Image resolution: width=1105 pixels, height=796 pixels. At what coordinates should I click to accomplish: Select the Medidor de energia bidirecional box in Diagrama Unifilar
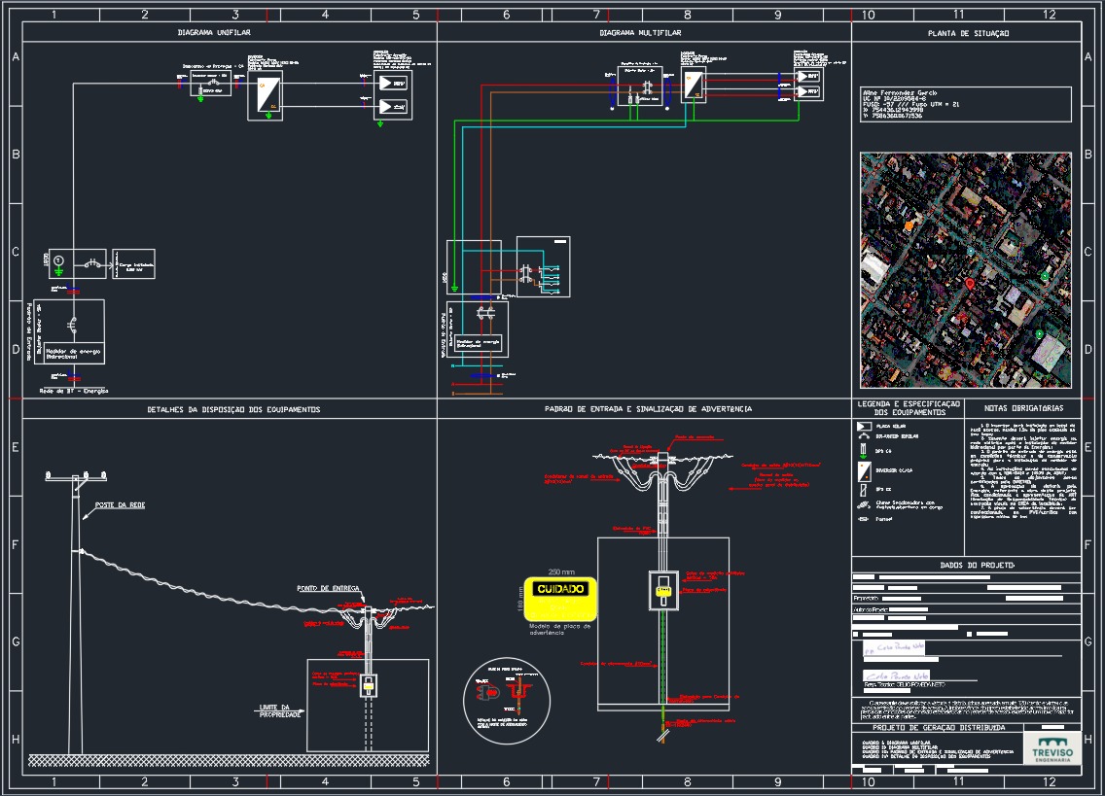[73, 352]
